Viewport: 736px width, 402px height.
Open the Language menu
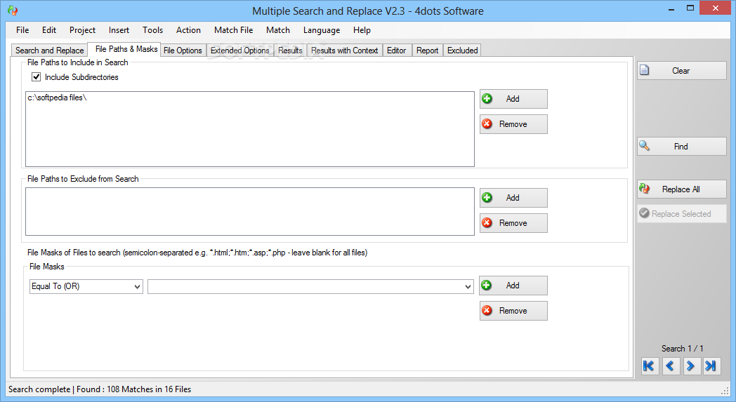[322, 30]
